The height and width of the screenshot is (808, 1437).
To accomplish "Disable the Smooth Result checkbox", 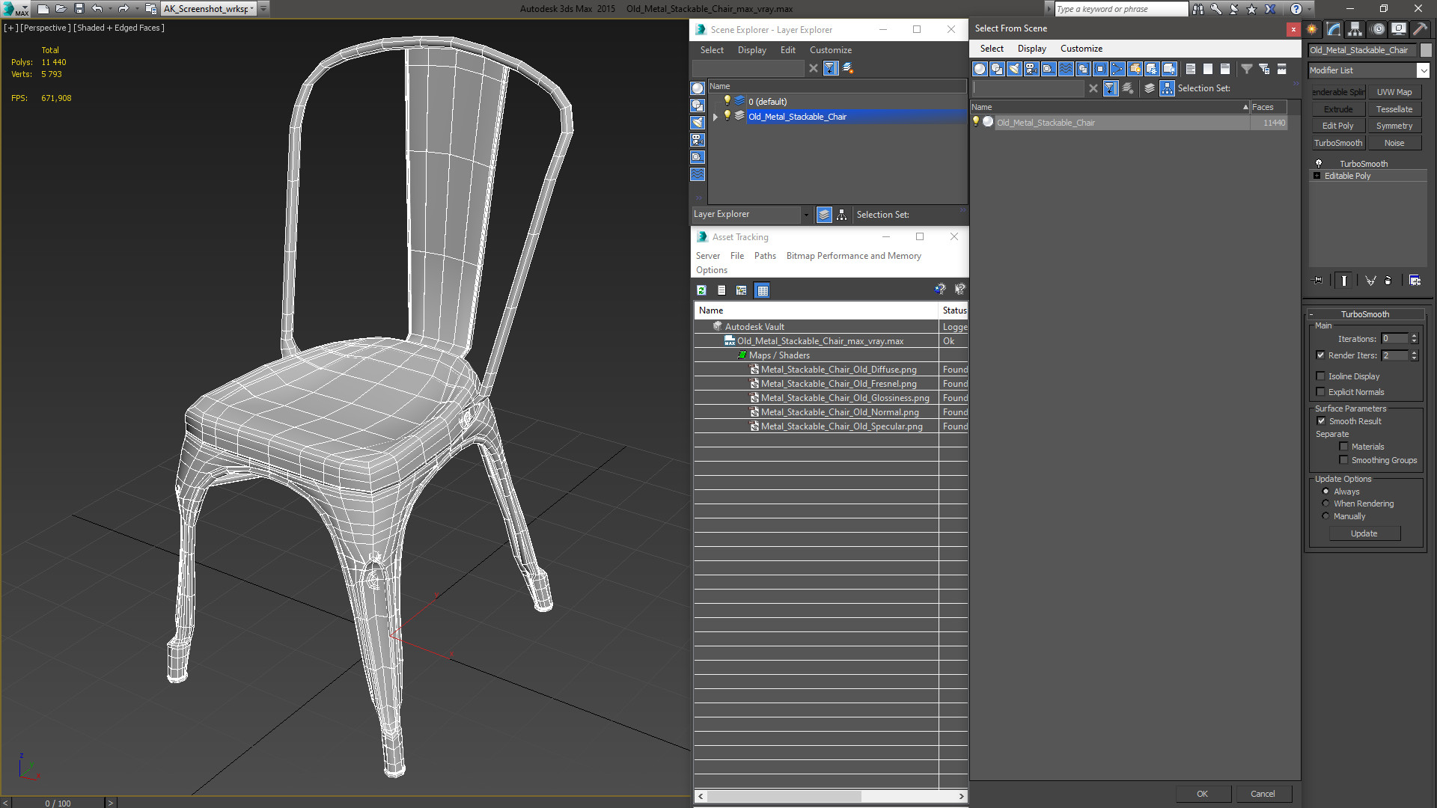I will 1321,421.
